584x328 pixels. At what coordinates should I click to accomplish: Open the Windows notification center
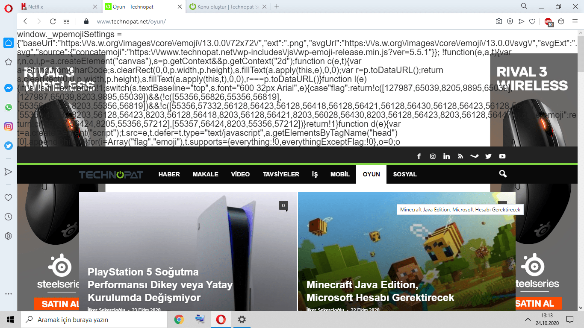coord(569,319)
